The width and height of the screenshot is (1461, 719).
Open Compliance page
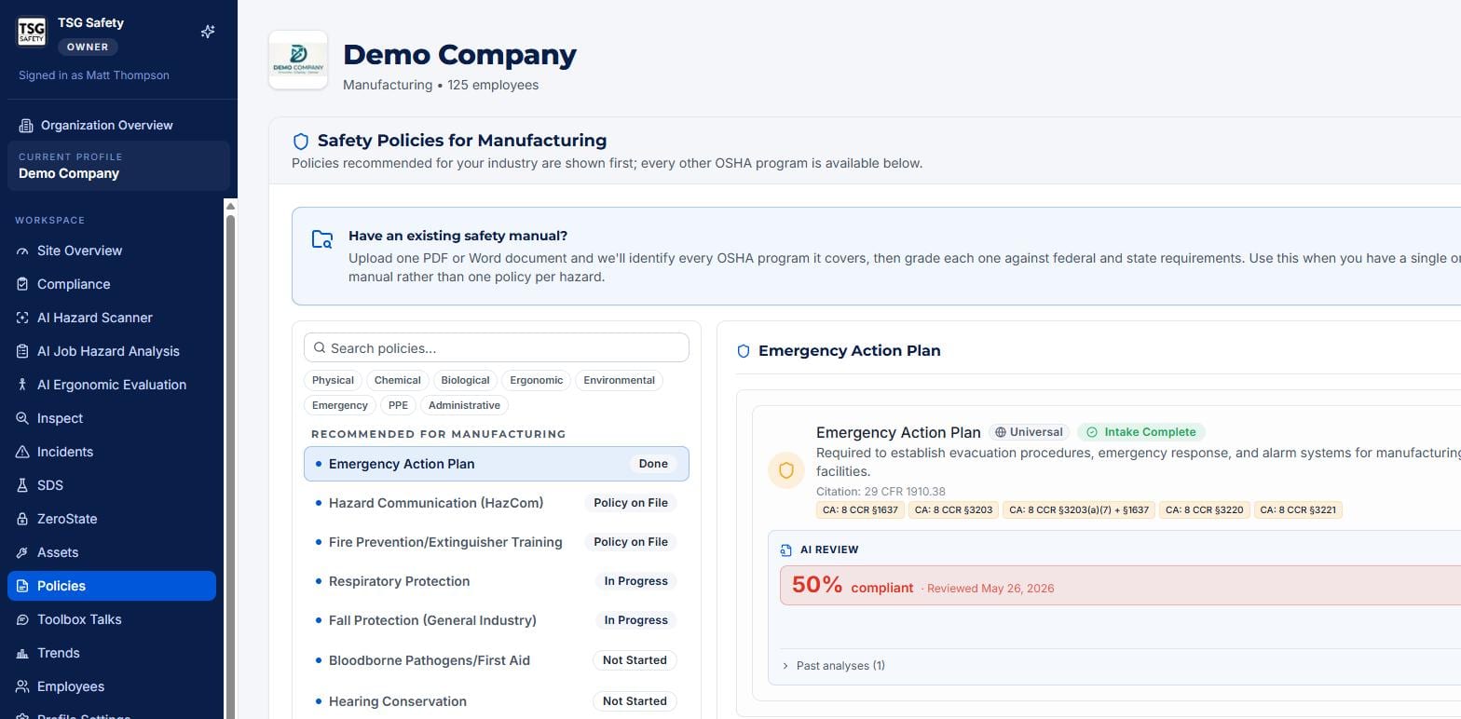112,284
